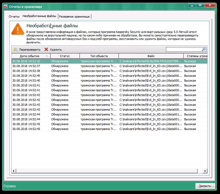The image size is (220, 194).
Task: Open the Справка help link
Action: coord(10,186)
